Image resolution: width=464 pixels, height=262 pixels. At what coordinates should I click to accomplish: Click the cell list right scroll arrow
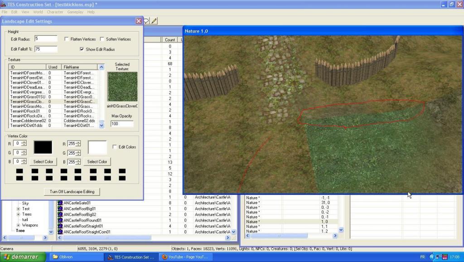pyautogui.click(x=335, y=236)
